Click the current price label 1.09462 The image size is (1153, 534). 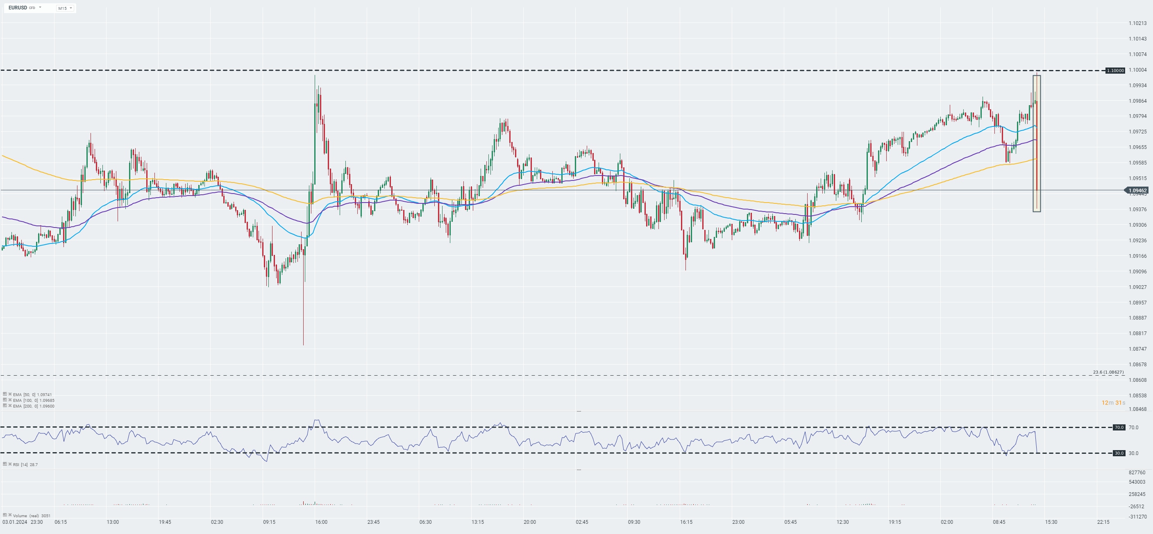click(1137, 190)
